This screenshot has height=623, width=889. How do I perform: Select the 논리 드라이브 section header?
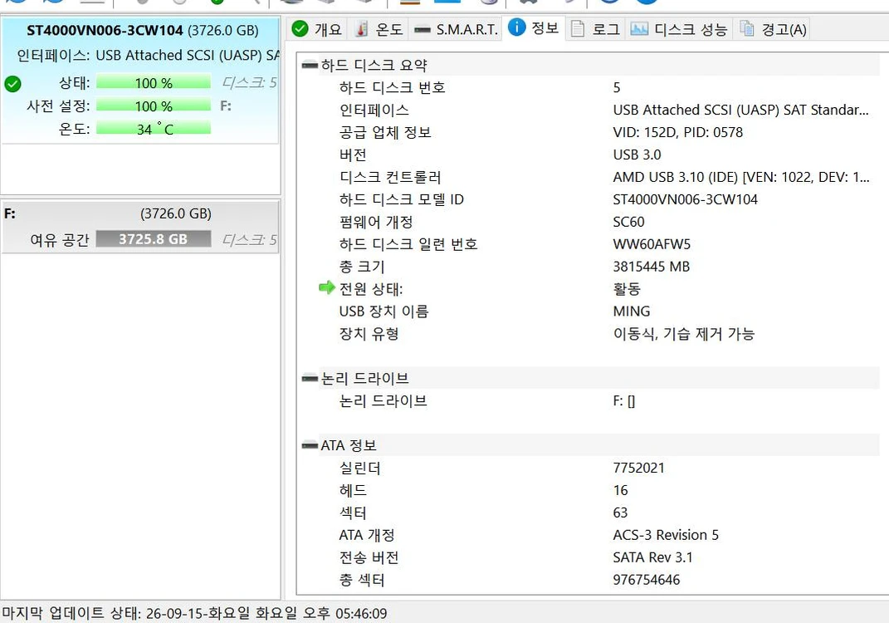tap(364, 378)
